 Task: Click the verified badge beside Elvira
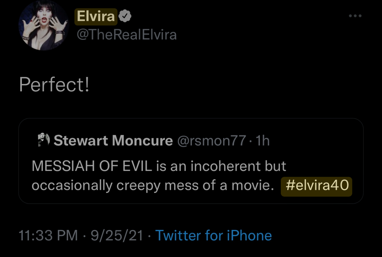pyautogui.click(x=125, y=17)
